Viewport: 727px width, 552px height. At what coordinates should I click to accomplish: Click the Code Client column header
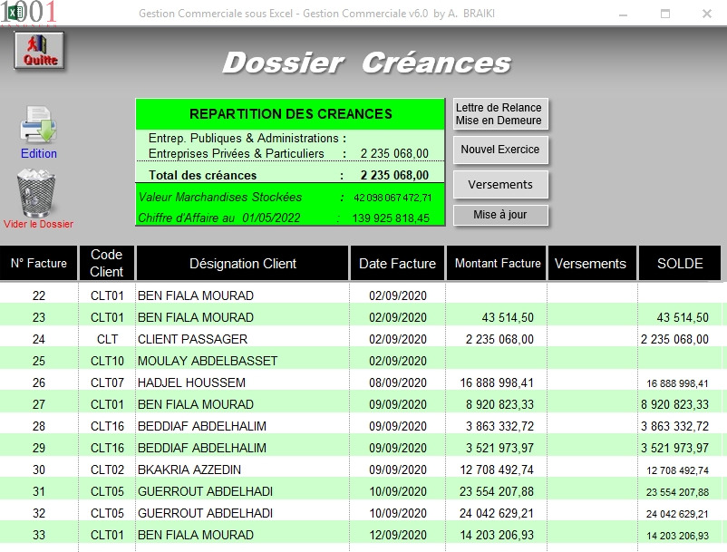coord(107,264)
